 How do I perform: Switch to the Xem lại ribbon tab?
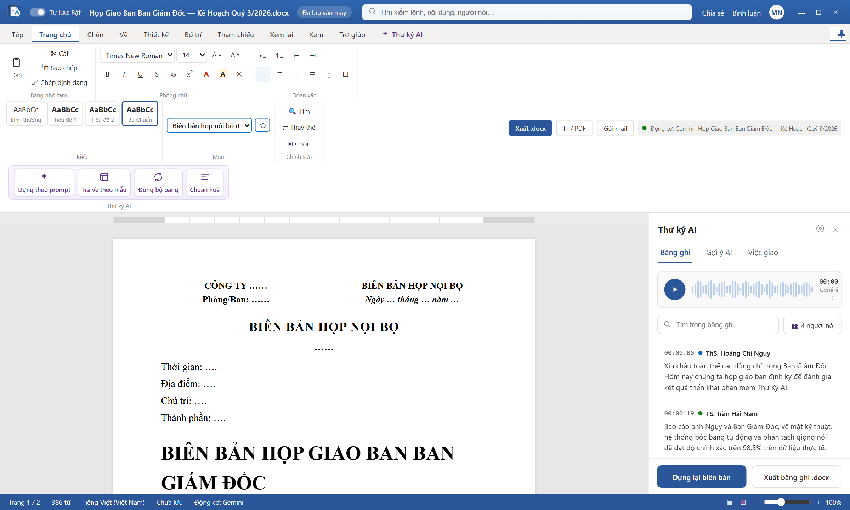coord(282,35)
